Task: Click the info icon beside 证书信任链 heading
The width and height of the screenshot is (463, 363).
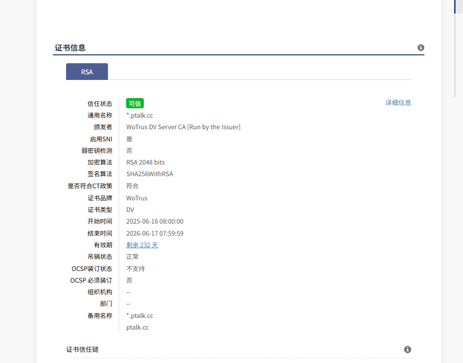Action: [408, 350]
